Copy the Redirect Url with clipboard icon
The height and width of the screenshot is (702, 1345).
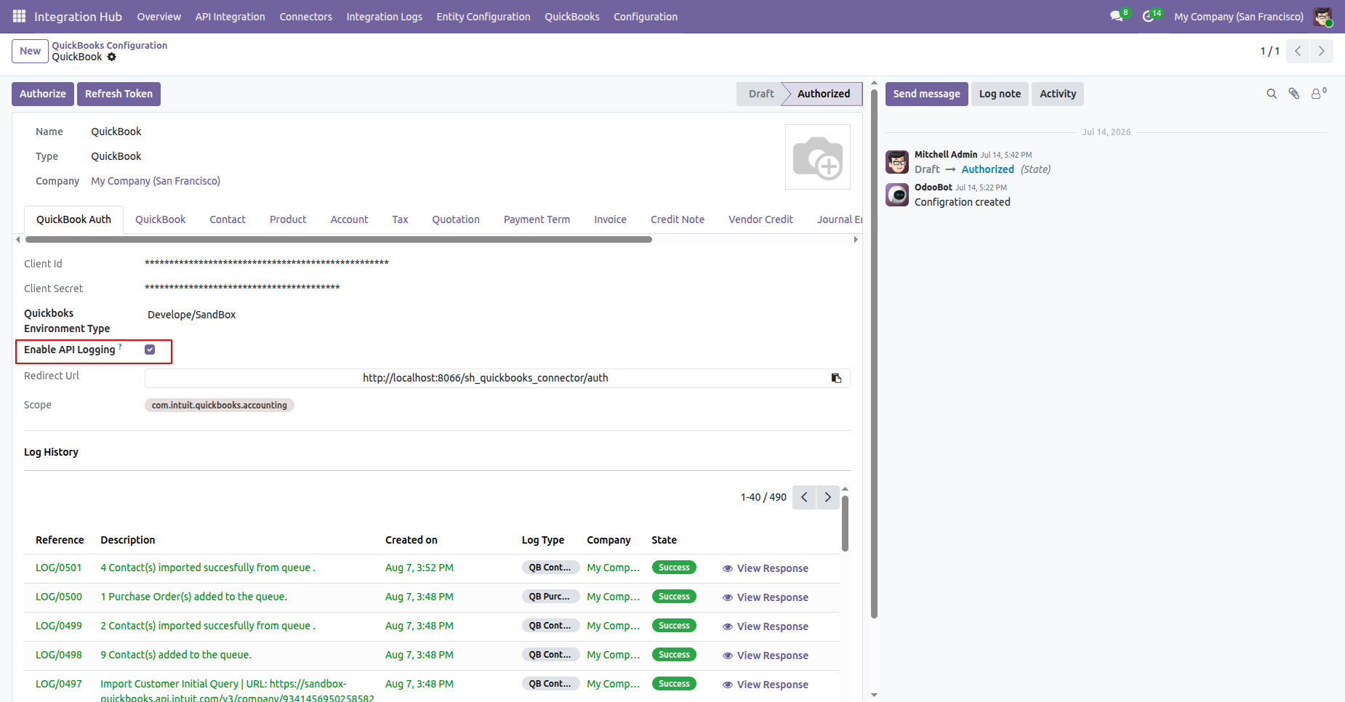(836, 378)
